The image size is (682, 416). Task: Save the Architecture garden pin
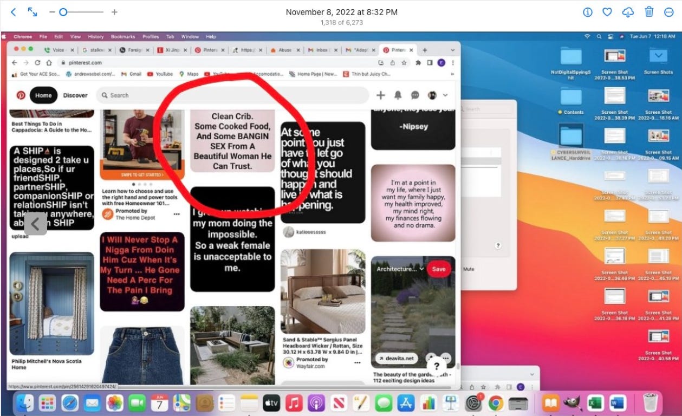tap(439, 269)
